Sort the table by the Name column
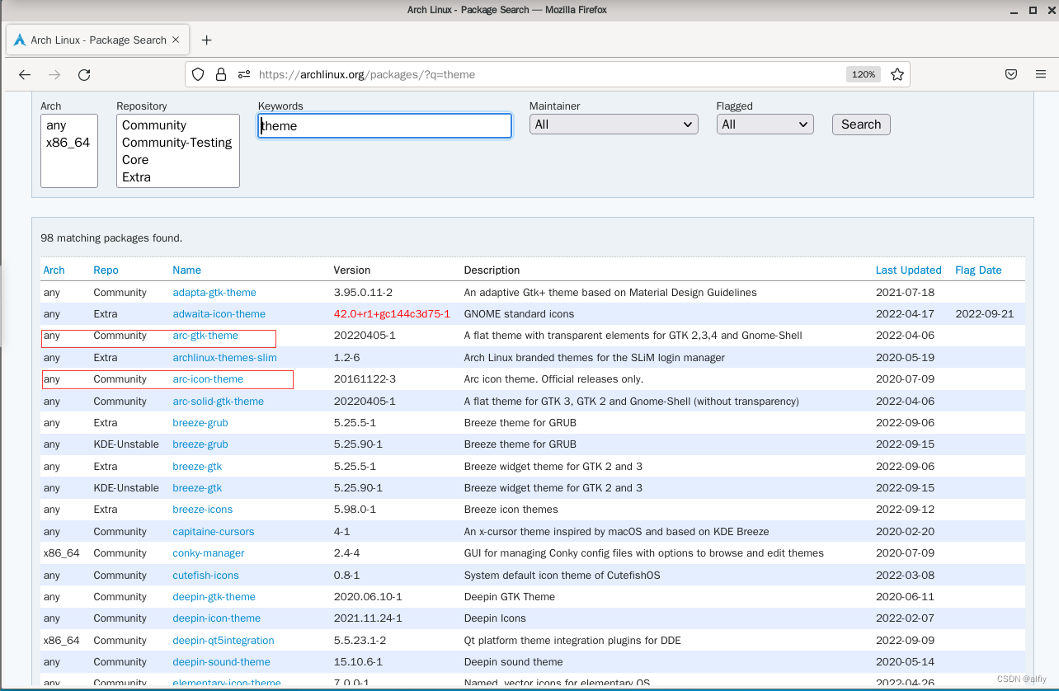This screenshot has height=691, width=1059. point(186,270)
